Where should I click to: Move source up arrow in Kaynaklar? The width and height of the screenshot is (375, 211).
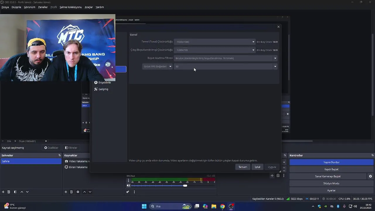84,192
